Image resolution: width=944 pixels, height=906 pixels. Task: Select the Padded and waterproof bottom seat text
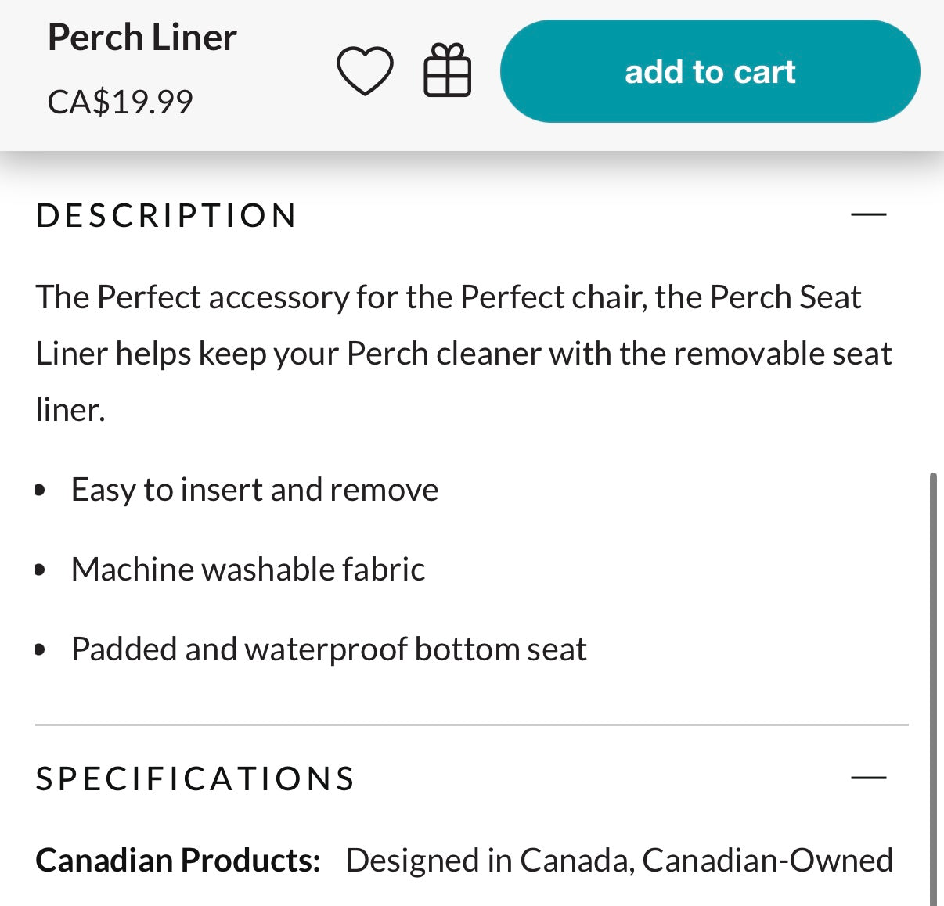(x=329, y=649)
